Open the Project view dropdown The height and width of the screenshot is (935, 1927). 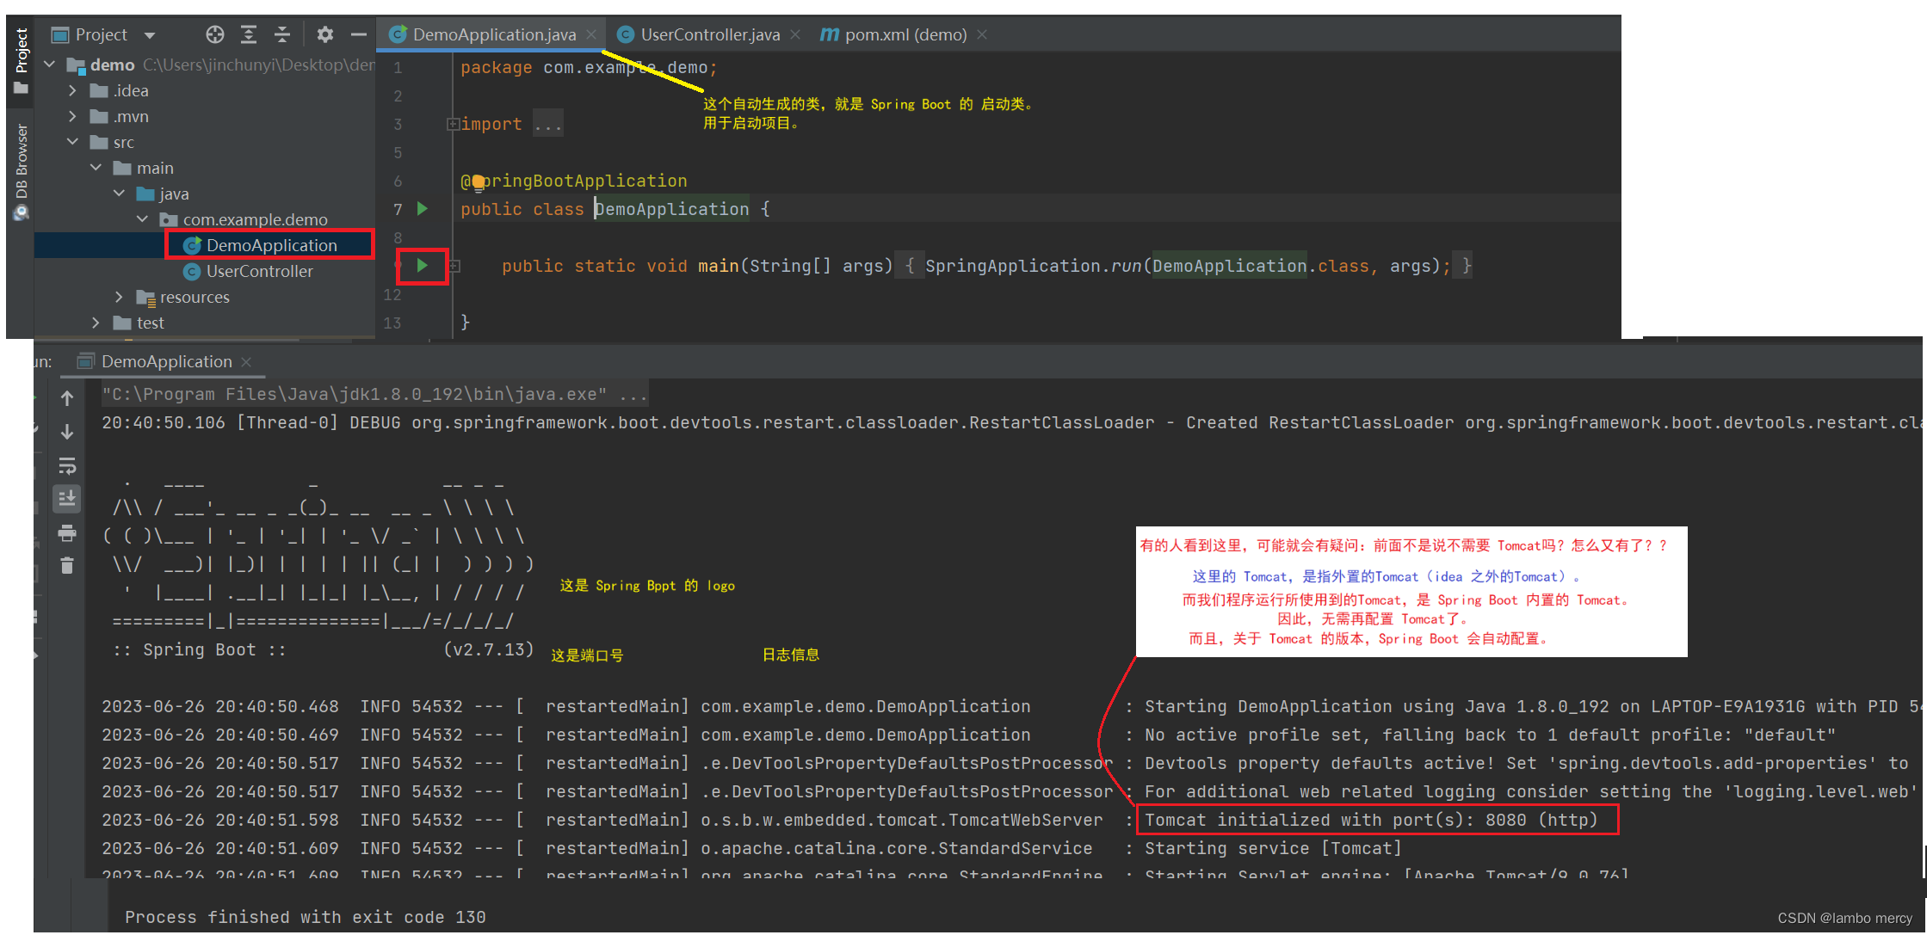click(x=150, y=35)
